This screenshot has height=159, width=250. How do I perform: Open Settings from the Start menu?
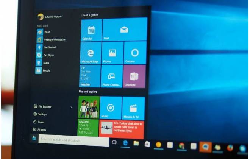point(42,114)
